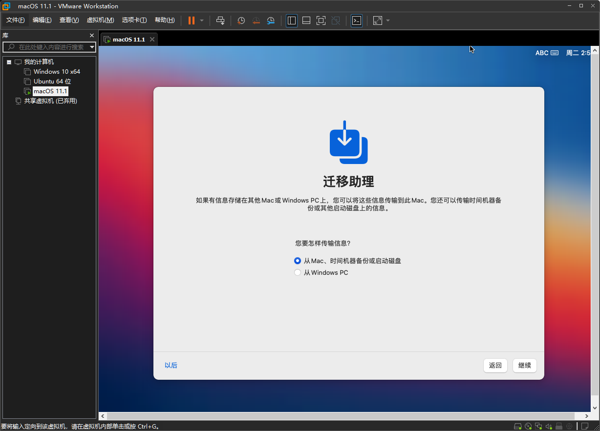600x431 pixels.
Task: Click the Migration Assistant download icon
Action: (348, 142)
